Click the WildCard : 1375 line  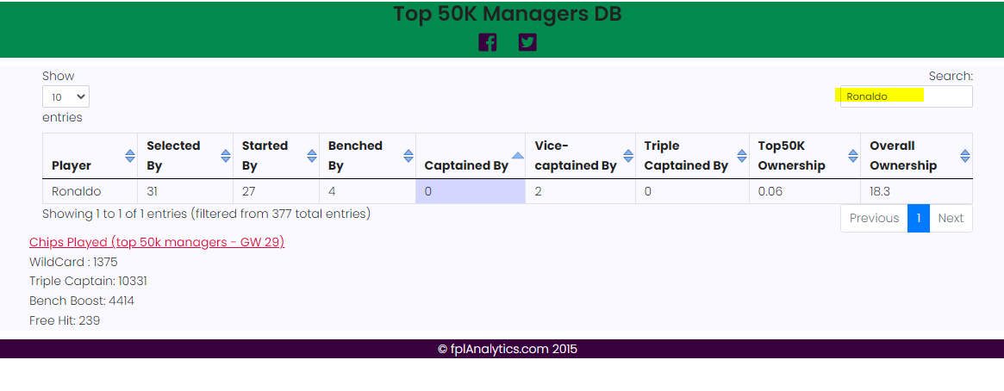73,263
